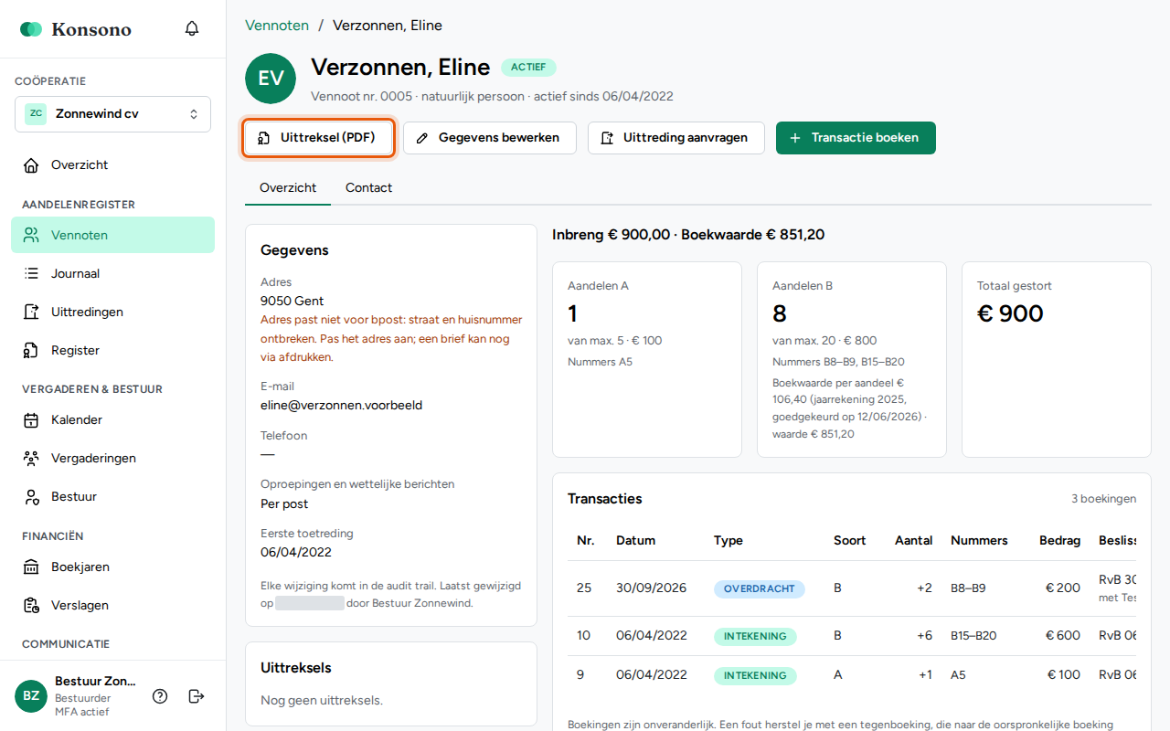Open Uittredingen in the sidebar

112,312
